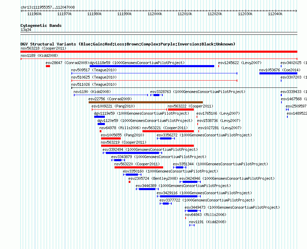Open the nsv511026 (Teague2010) label
Image resolution: width=307 pixels, height=249 pixels.
[x=94, y=84]
